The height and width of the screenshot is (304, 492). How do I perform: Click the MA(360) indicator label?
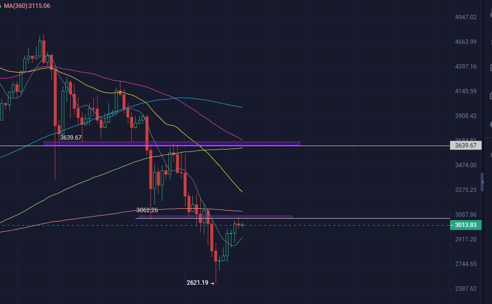(27, 5)
